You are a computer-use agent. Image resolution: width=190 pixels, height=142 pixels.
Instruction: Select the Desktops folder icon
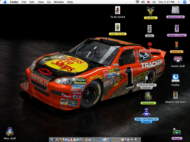150,11
